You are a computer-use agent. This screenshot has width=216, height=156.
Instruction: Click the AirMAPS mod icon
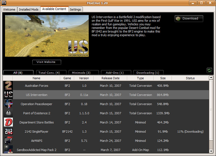click(8, 141)
